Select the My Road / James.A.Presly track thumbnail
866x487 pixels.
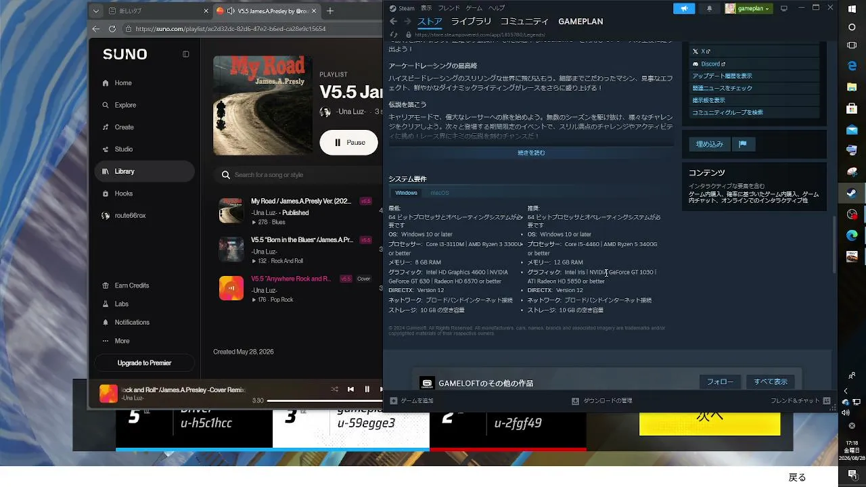pyautogui.click(x=231, y=210)
